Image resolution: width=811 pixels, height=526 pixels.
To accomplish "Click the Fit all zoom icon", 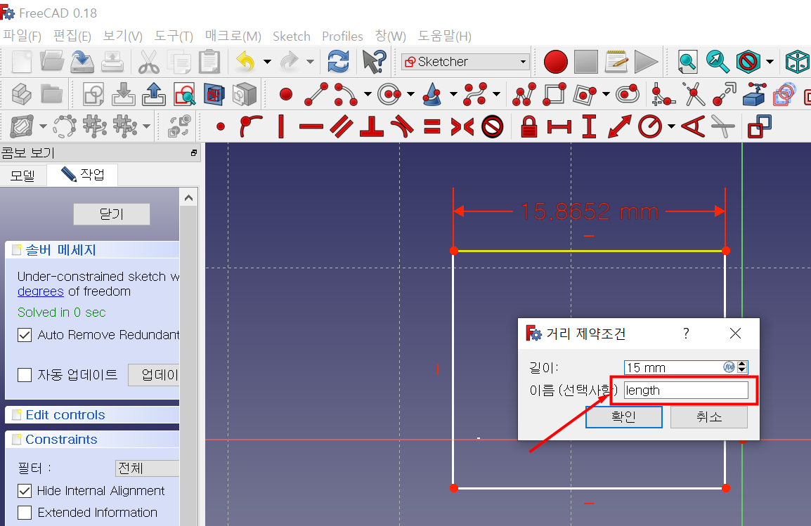I will pyautogui.click(x=687, y=62).
